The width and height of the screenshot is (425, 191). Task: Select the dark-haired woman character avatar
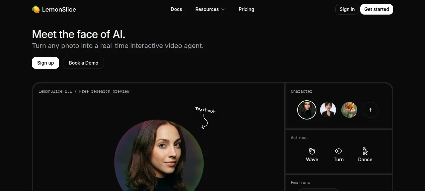click(x=307, y=110)
